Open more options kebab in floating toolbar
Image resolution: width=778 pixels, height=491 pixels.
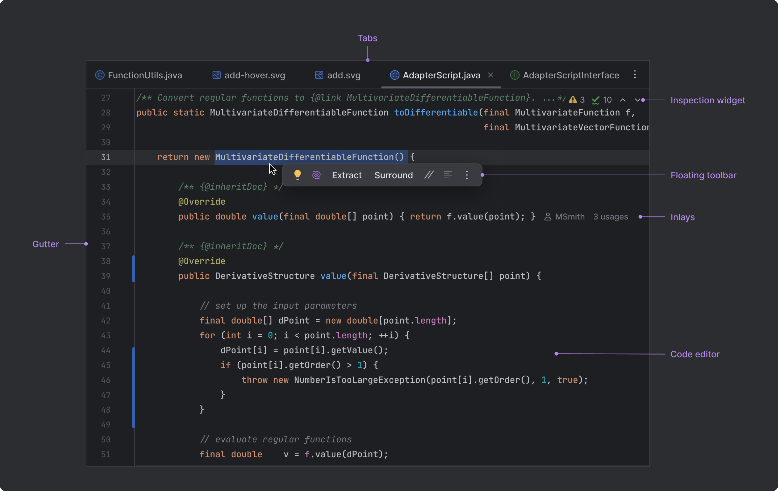[467, 175]
